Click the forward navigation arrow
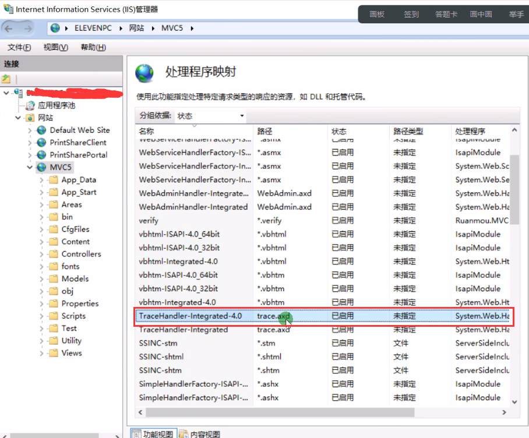Image resolution: width=529 pixels, height=438 pixels. click(29, 29)
